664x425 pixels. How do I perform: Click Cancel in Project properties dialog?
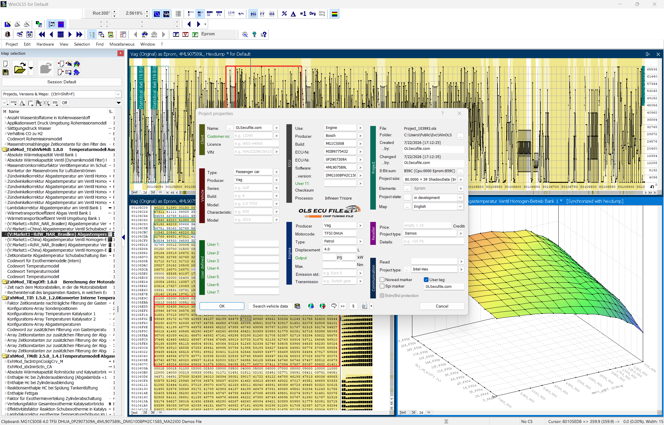click(442, 306)
